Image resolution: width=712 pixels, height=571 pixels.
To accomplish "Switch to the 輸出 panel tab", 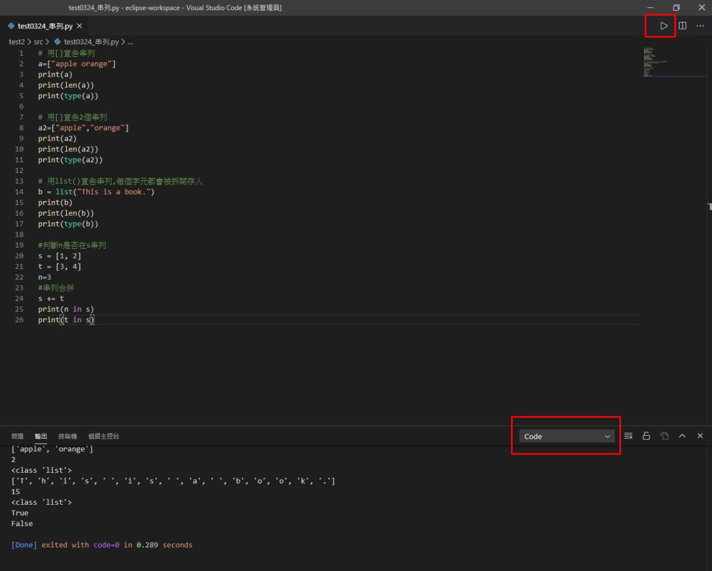I will pos(41,436).
